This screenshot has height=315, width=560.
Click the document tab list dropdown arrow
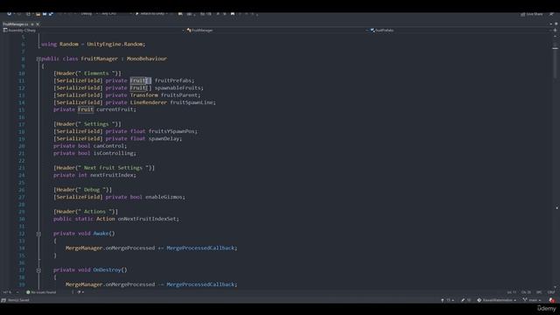(x=550, y=24)
